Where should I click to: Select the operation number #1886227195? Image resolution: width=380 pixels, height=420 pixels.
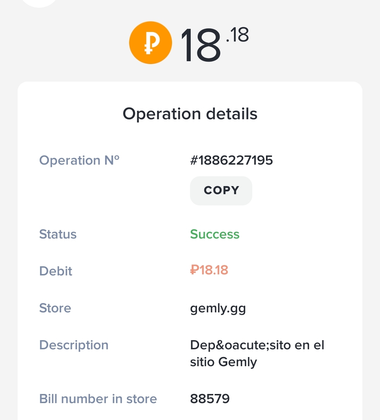(x=231, y=160)
